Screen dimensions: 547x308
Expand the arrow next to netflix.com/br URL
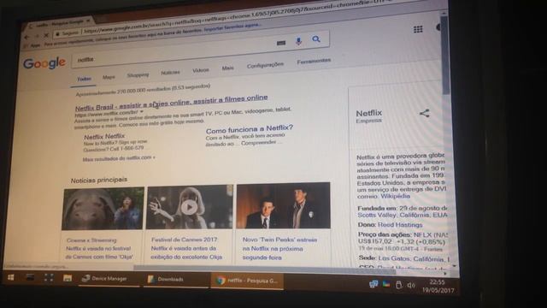[142, 112]
